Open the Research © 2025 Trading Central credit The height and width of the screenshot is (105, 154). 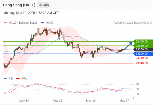click(x=132, y=23)
